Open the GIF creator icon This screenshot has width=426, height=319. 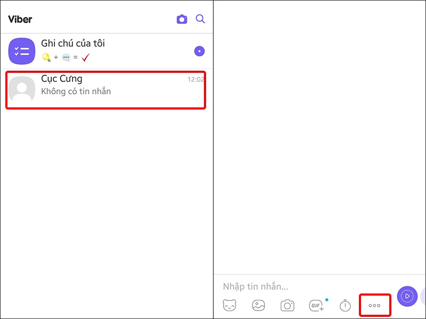click(x=316, y=305)
